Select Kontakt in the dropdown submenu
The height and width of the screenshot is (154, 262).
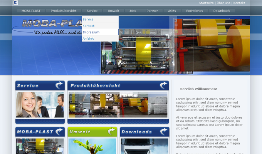[100, 26]
